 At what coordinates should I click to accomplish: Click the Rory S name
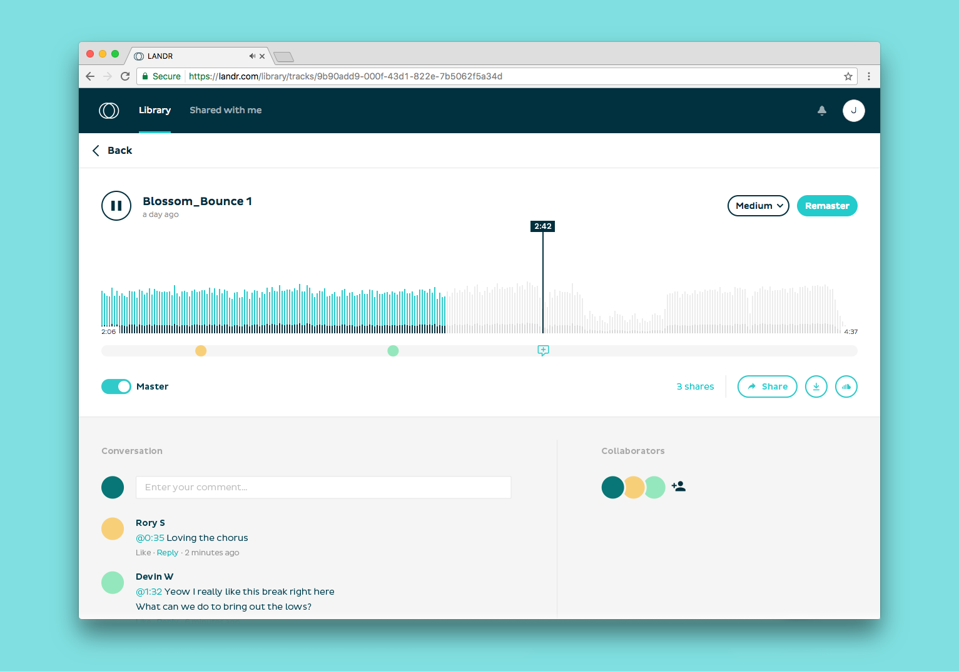click(150, 523)
